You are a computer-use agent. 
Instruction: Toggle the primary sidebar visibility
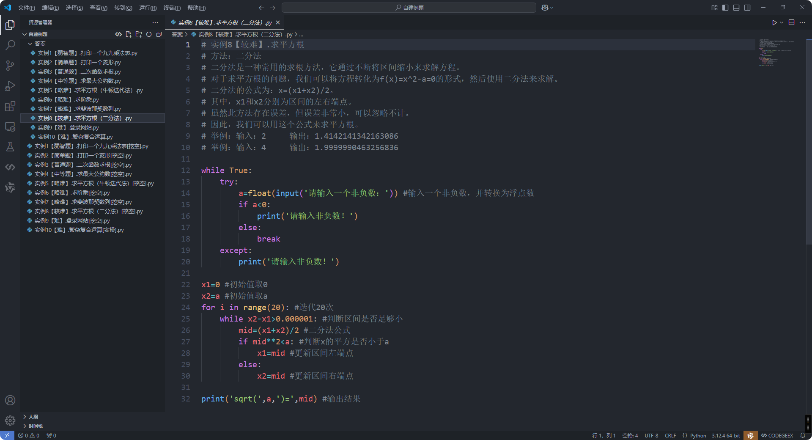coord(725,8)
